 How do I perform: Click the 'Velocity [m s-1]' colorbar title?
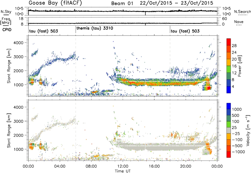pos(248,130)
